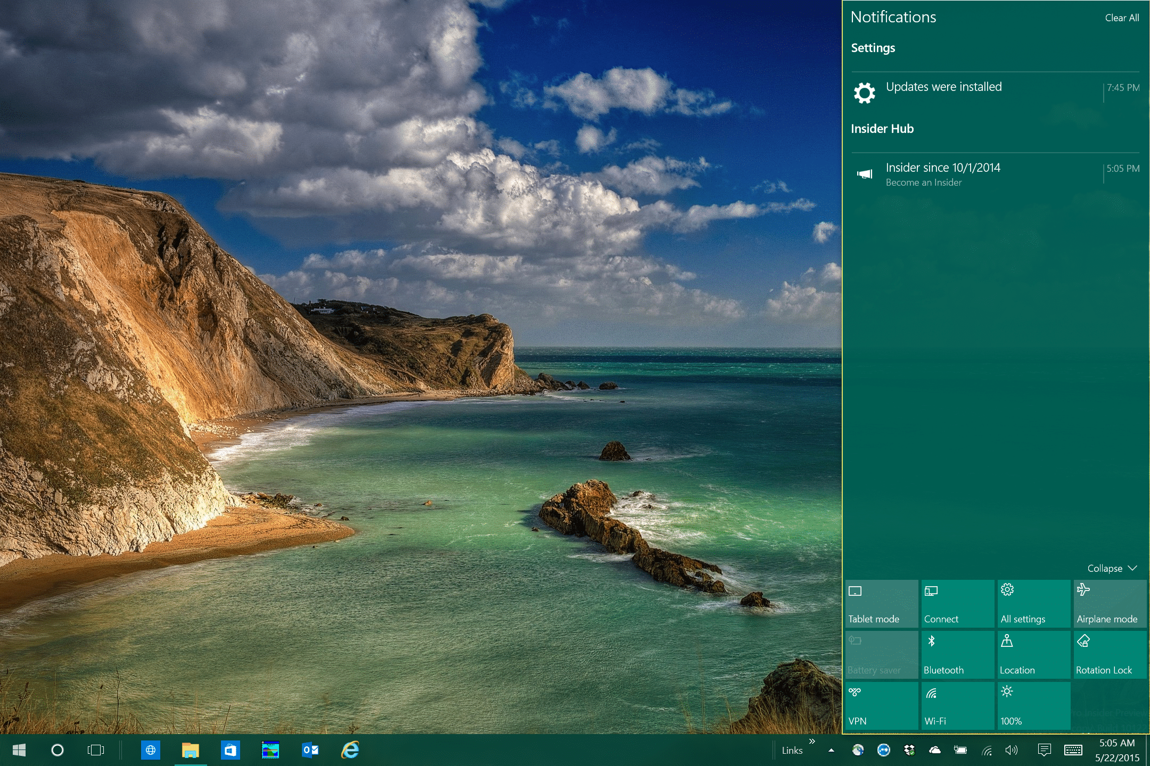Viewport: 1150px width, 766px height.
Task: Toggle Rotation Lock quick action
Action: coord(1110,655)
